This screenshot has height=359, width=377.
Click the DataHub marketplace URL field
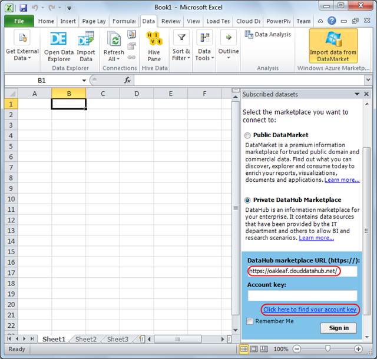pyautogui.click(x=302, y=271)
